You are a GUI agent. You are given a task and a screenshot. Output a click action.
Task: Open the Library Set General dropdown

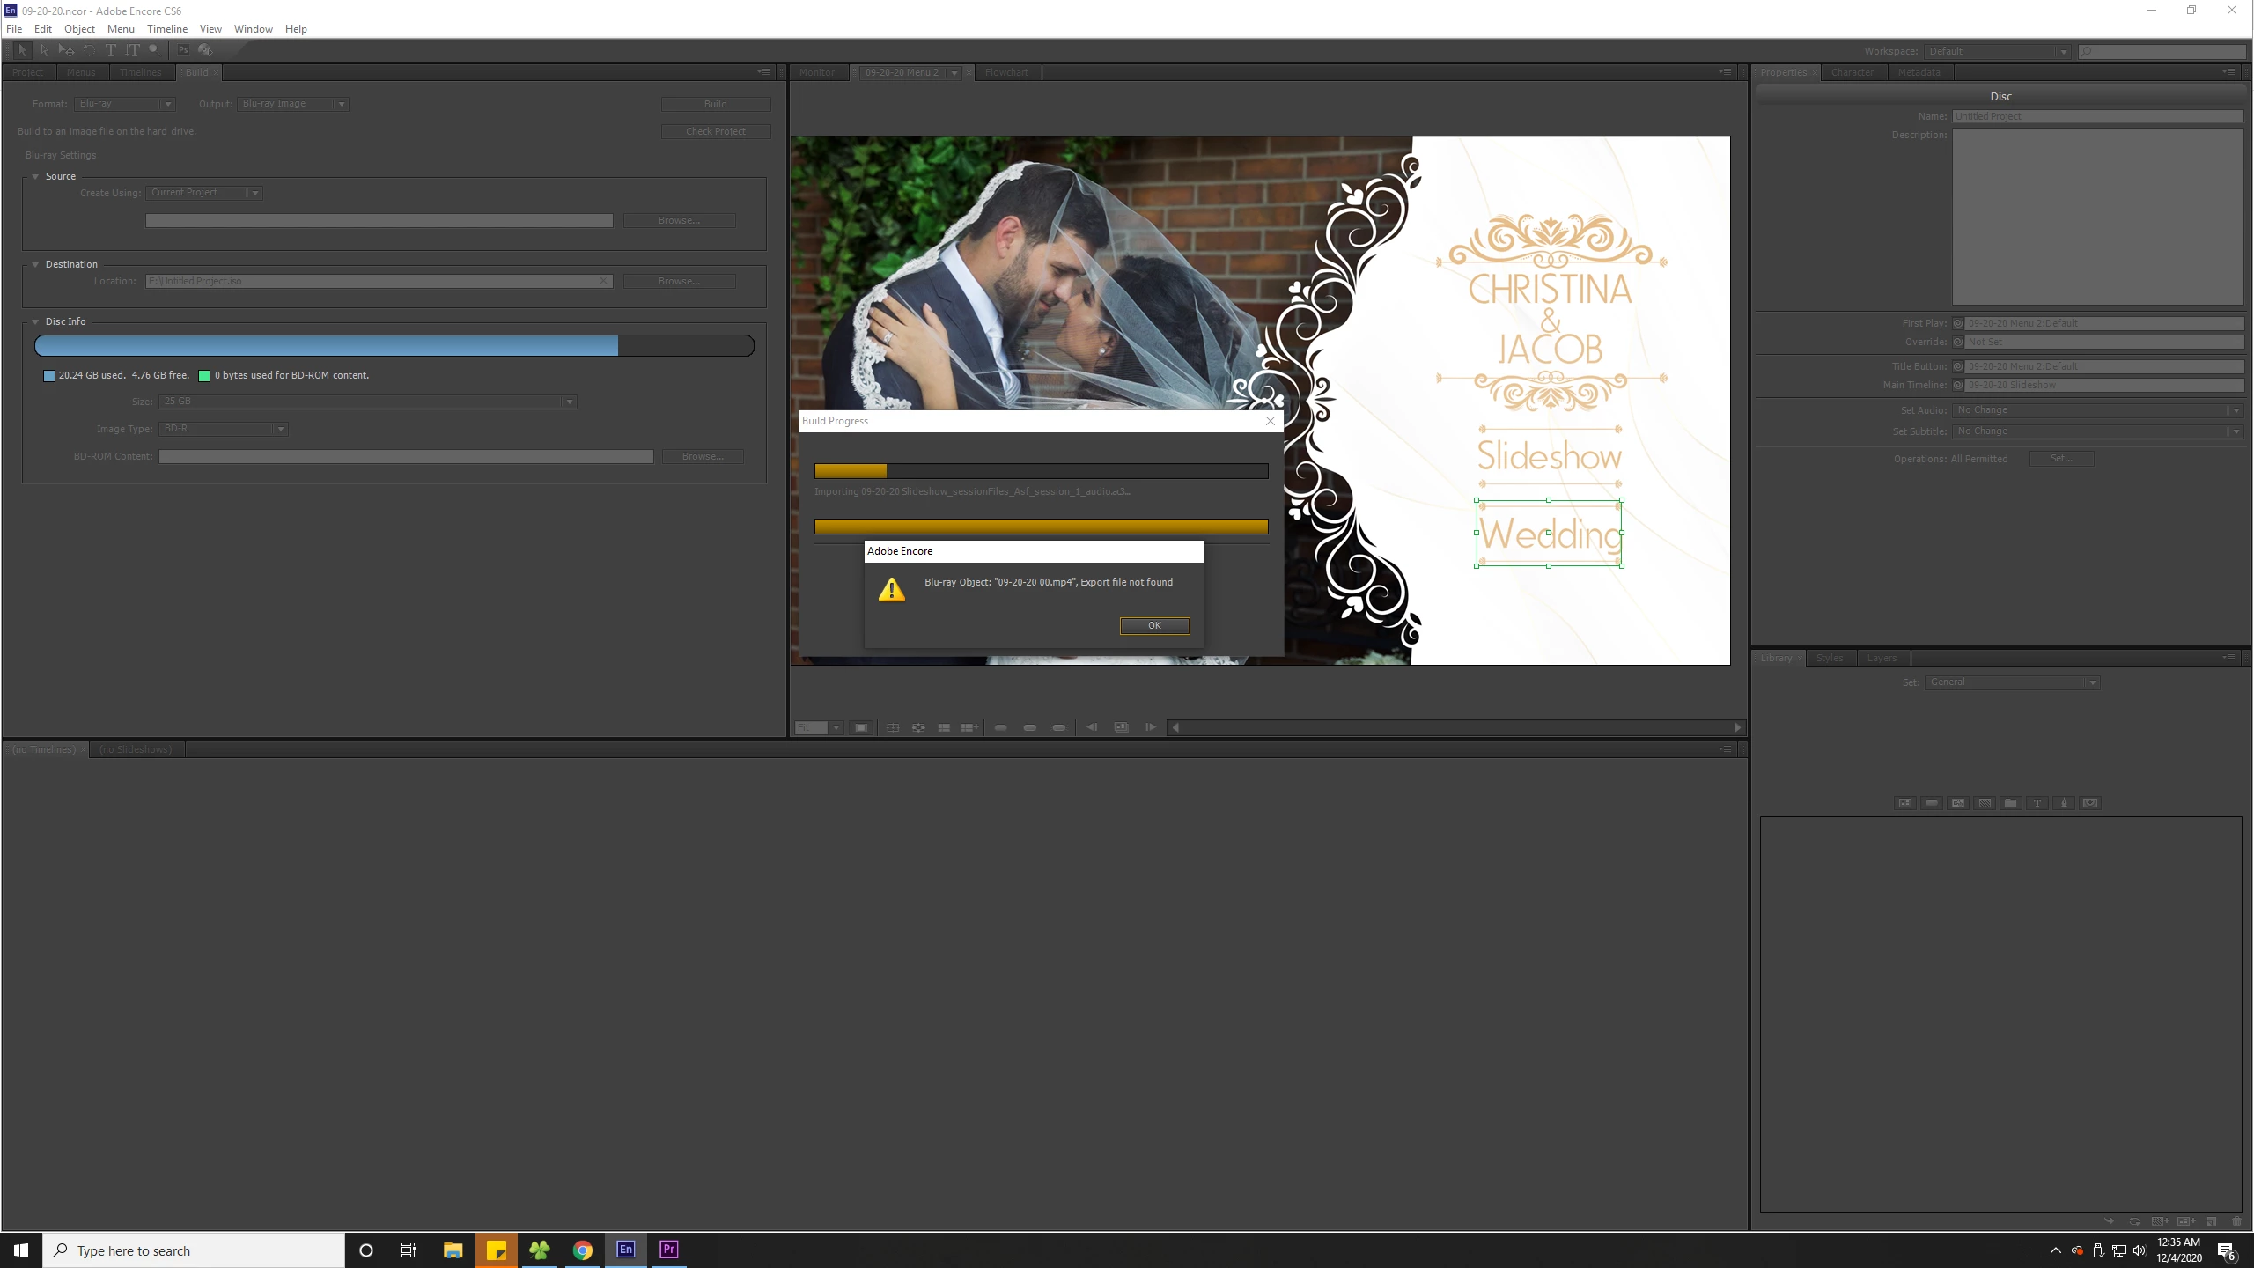[2012, 682]
